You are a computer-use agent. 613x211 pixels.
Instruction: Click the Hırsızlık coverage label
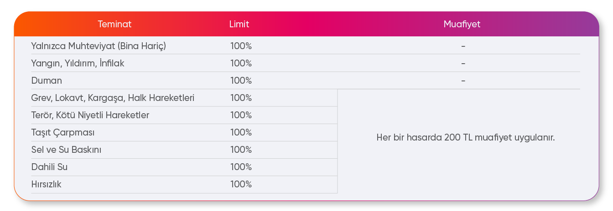tap(46, 184)
